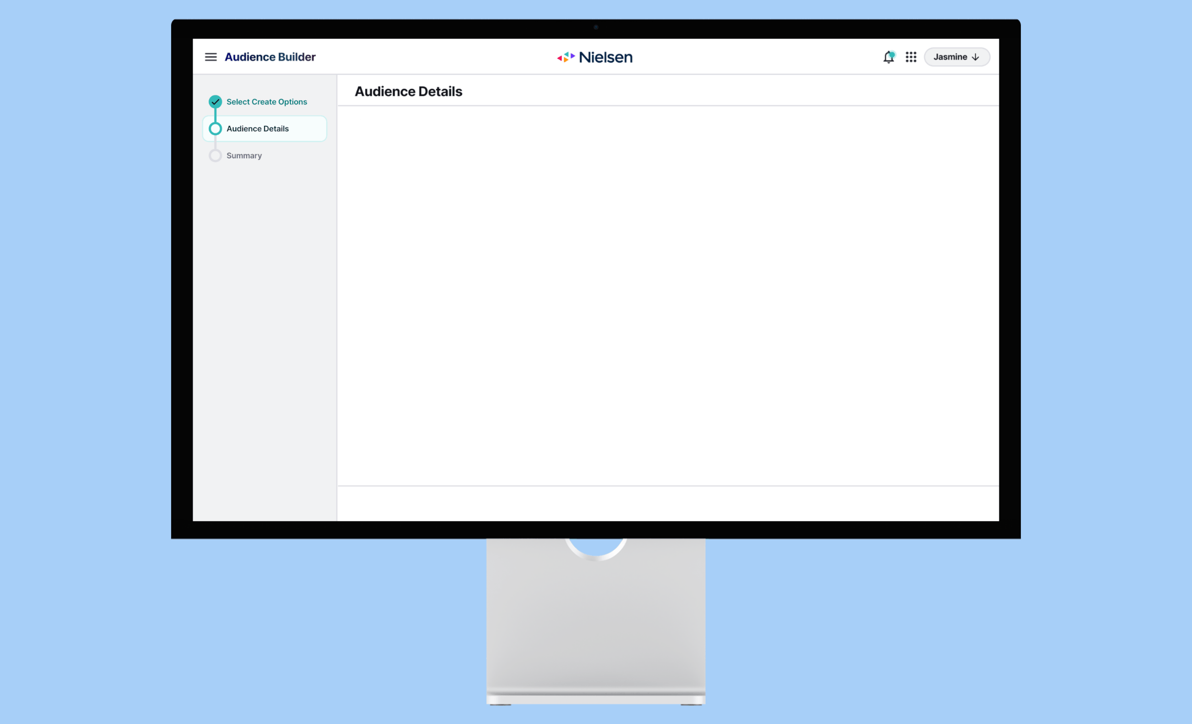Image resolution: width=1192 pixels, height=724 pixels.
Task: Click the down arrow beside Jasmine
Action: (x=975, y=57)
